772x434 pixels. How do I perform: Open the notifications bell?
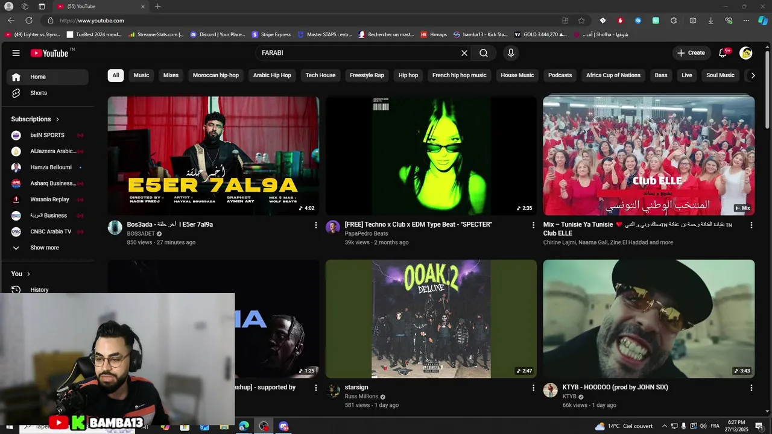click(x=723, y=53)
